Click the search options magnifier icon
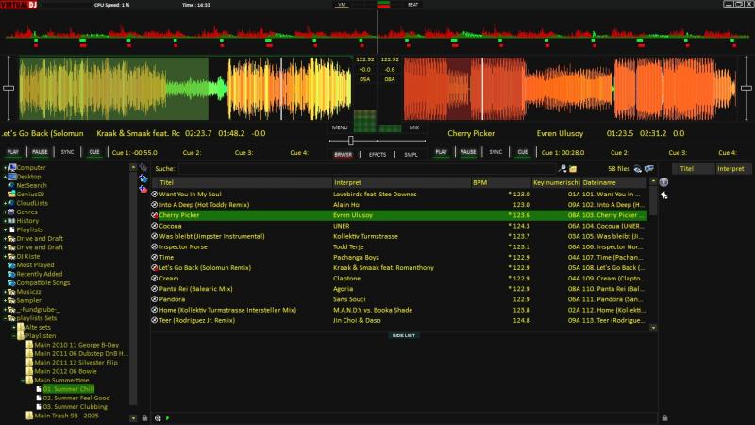Viewport: 755px width, 425px height. tap(562, 169)
